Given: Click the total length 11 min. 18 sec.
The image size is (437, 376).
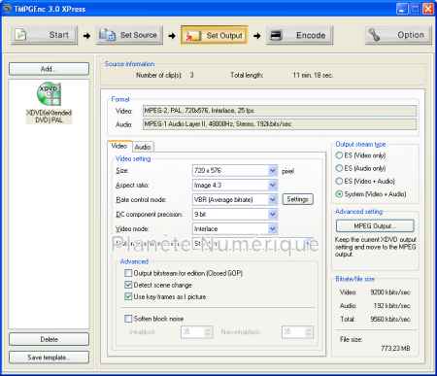Looking at the screenshot, I should pos(313,75).
